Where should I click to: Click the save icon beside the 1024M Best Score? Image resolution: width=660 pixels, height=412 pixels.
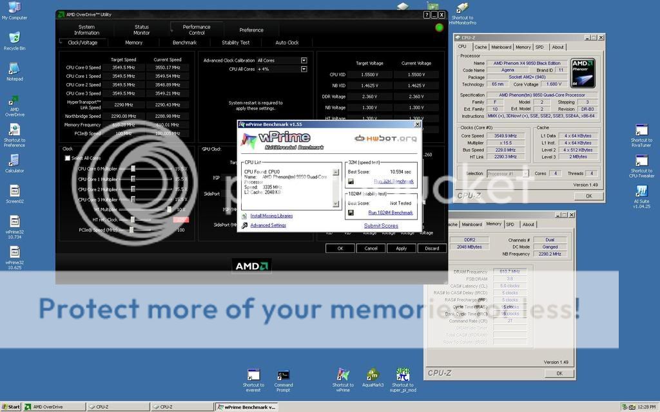pos(351,212)
